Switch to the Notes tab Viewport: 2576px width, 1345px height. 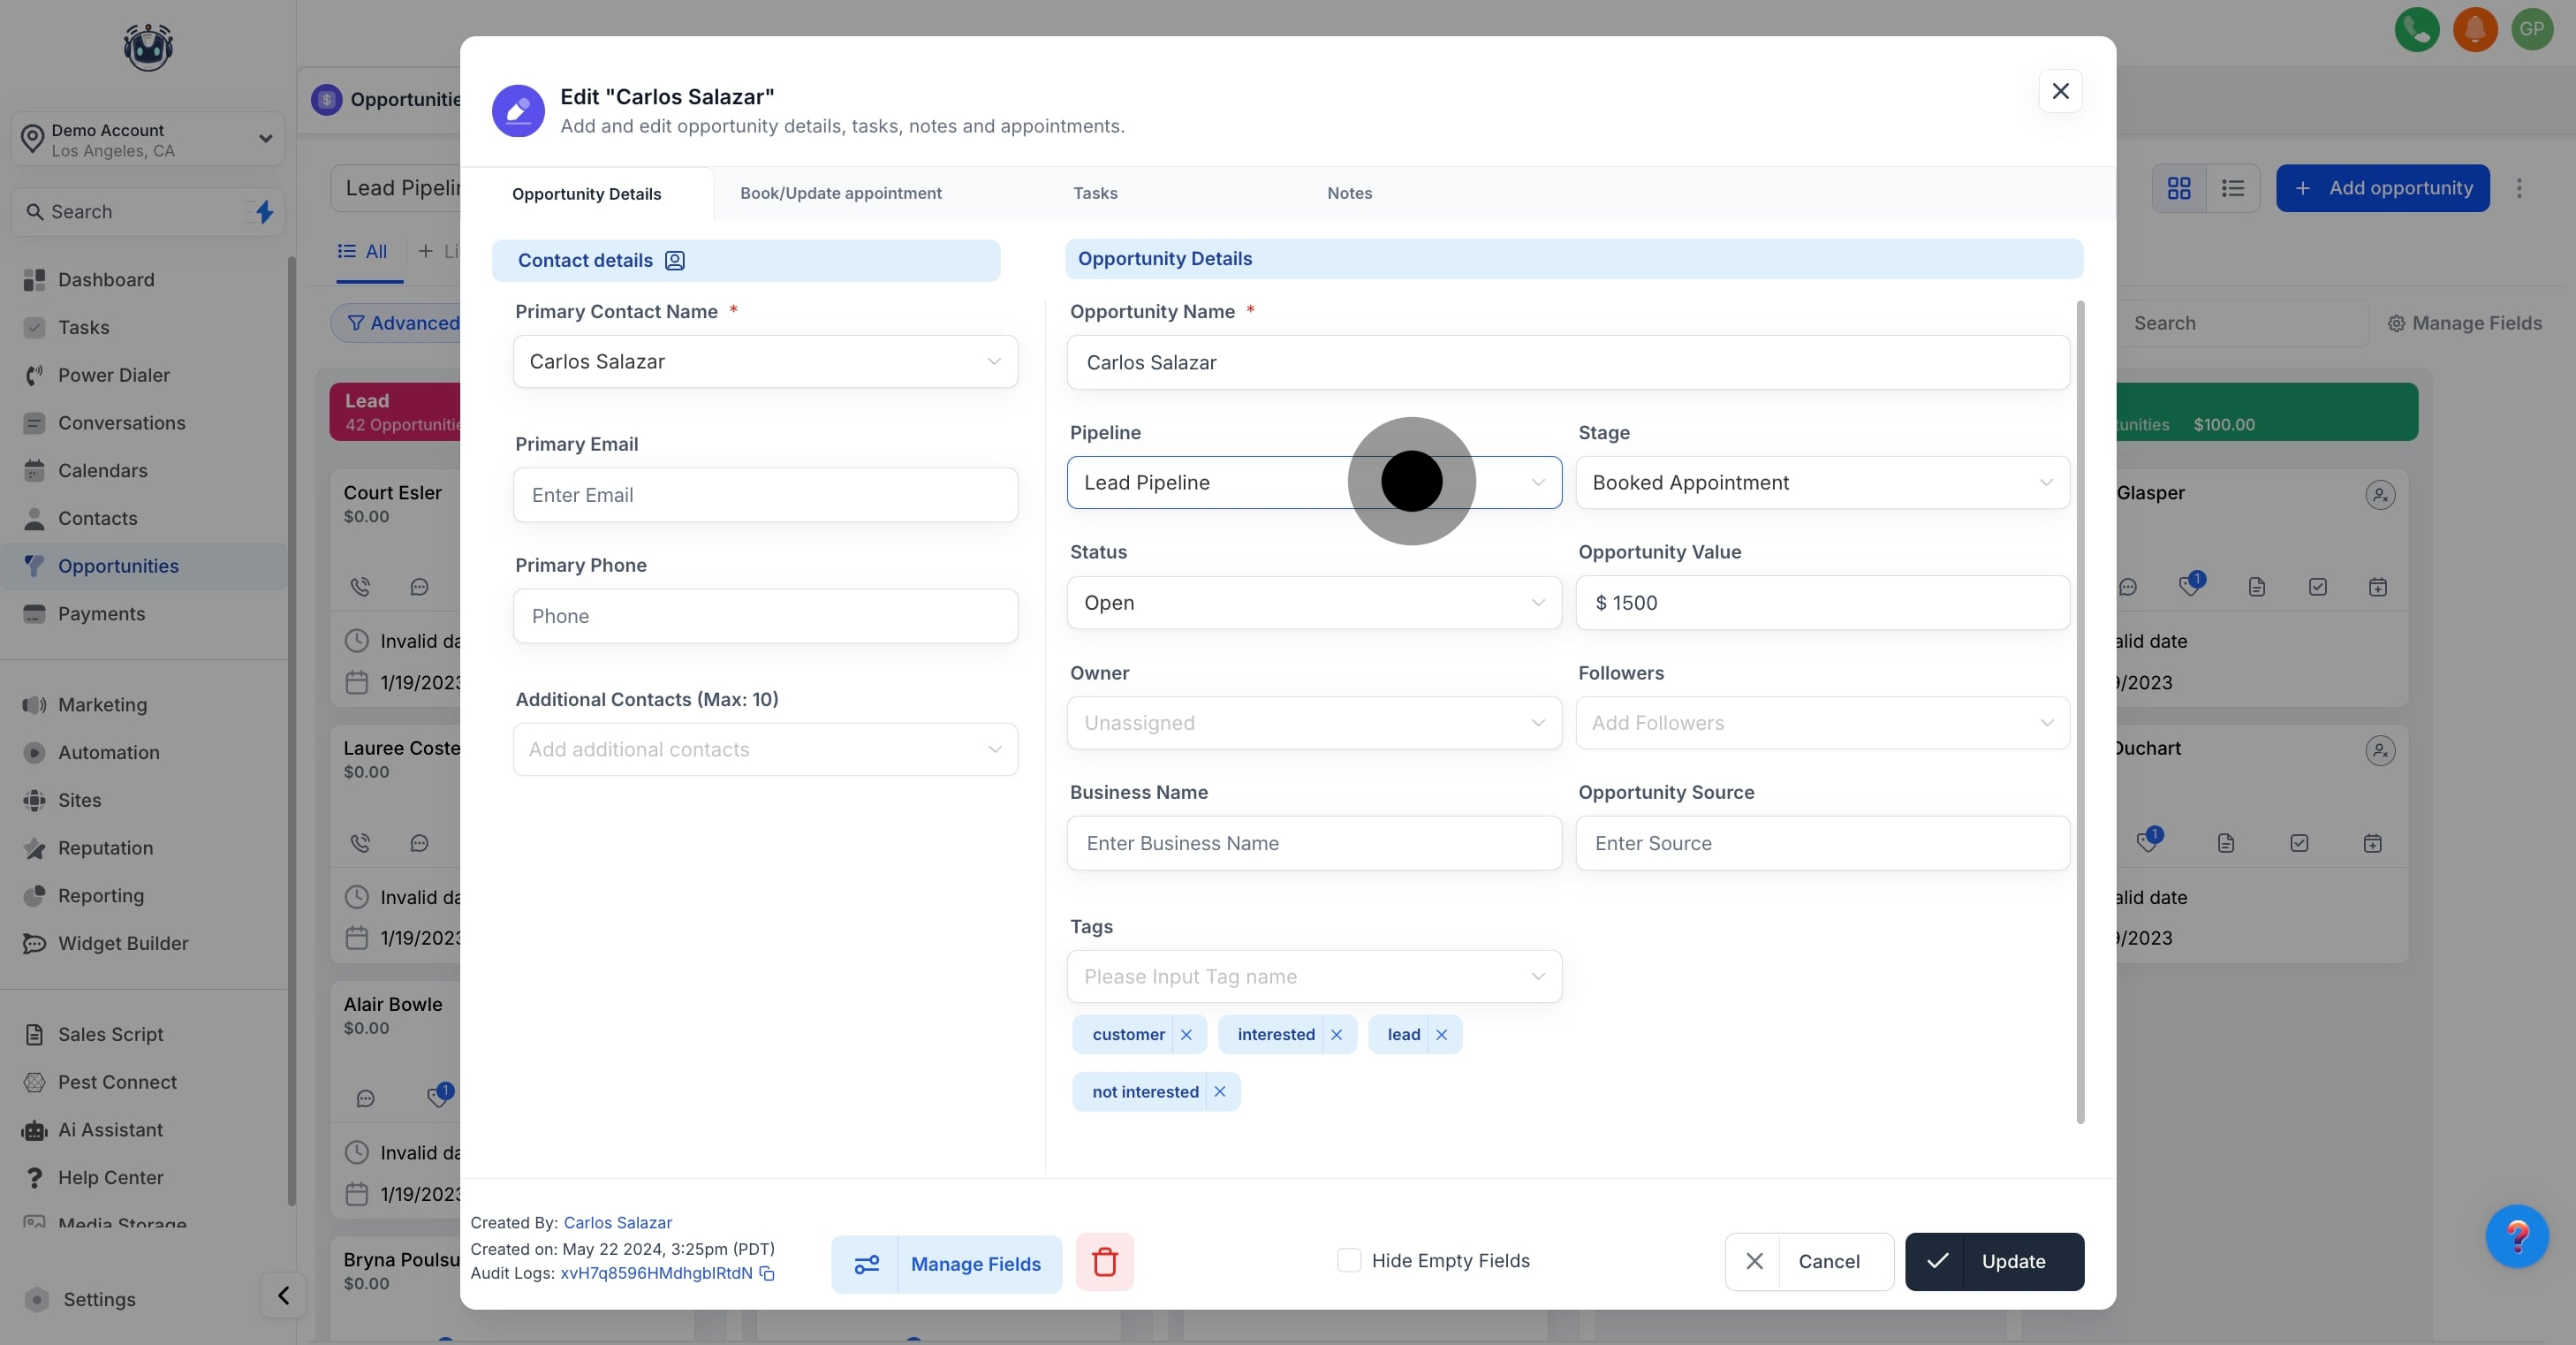(x=1349, y=193)
